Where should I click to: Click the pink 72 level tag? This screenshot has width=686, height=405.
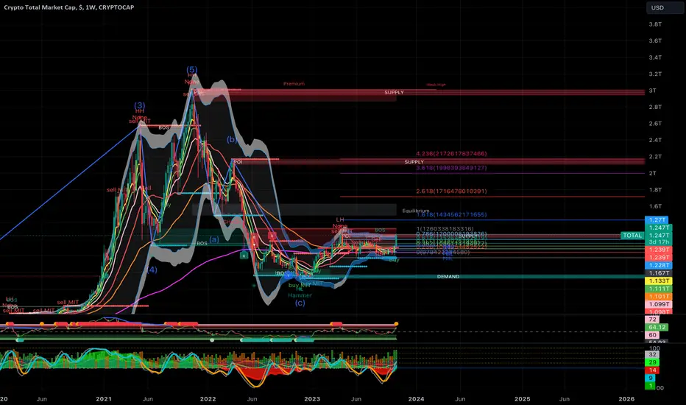pos(652,320)
